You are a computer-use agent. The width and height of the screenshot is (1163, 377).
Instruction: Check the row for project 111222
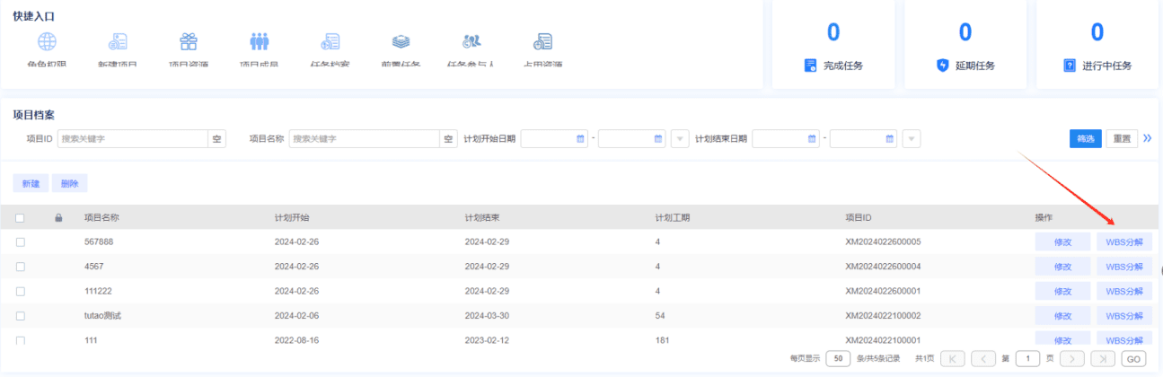[x=21, y=291]
